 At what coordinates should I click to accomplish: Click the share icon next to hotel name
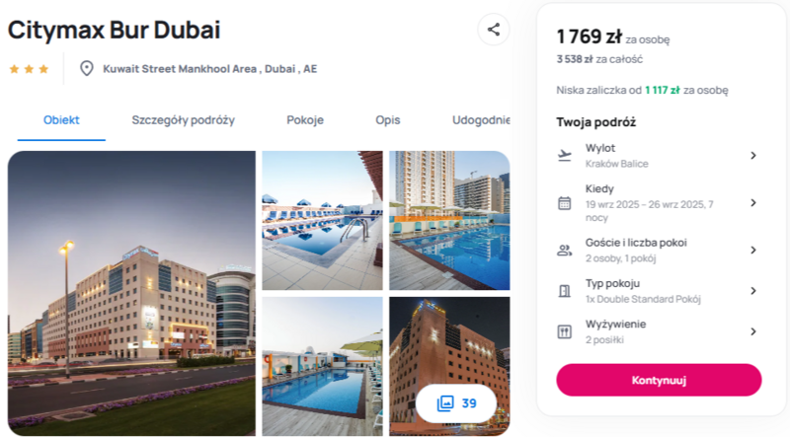coord(493,30)
